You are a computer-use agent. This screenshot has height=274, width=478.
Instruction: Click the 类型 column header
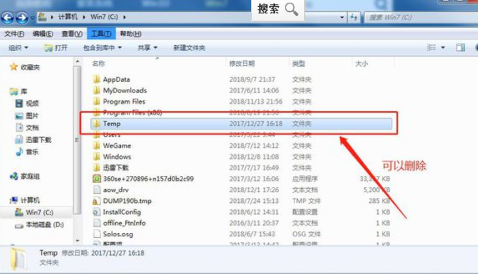298,63
